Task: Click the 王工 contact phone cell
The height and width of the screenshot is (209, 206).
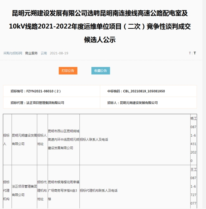Action: click(194, 187)
